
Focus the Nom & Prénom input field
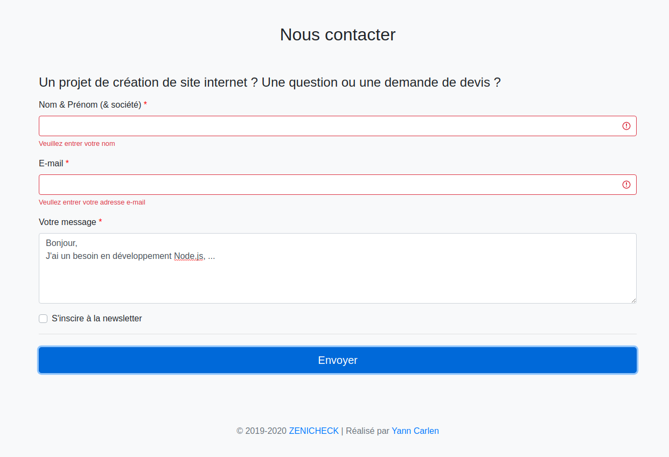(x=338, y=126)
